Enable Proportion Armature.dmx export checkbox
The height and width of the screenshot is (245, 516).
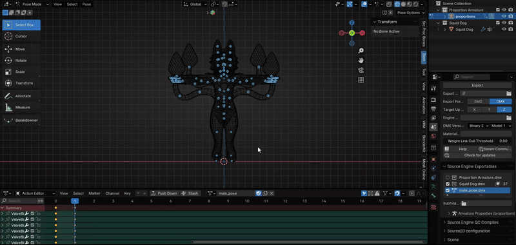pos(448,177)
